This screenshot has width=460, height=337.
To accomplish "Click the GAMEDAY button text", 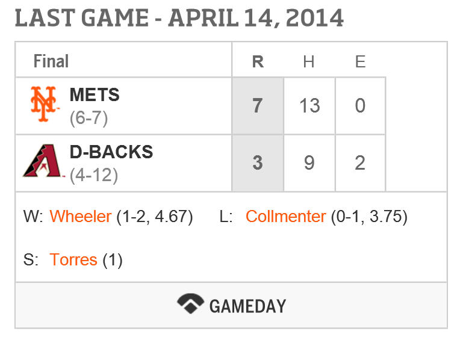I will 247,306.
